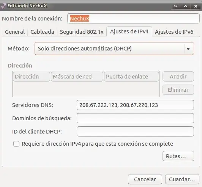Minimize window using the down chevron button
The width and height of the screenshot is (202, 187).
pos(175,6)
